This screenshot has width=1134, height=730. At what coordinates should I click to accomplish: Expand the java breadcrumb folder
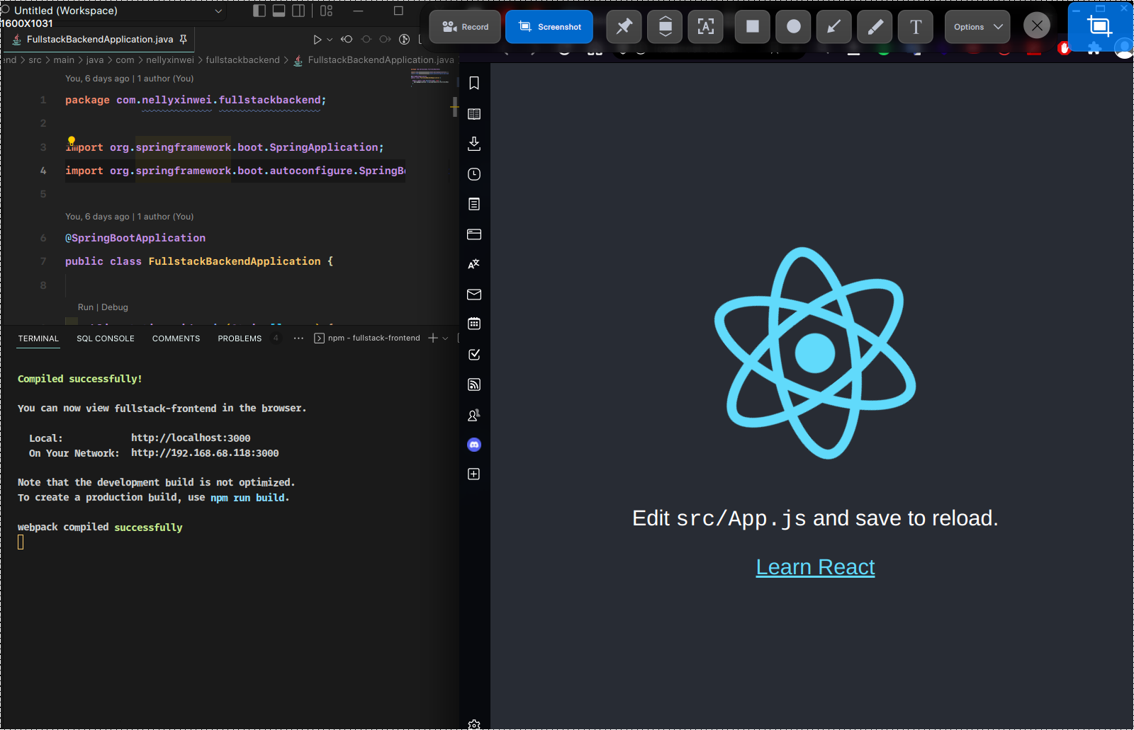click(x=95, y=60)
